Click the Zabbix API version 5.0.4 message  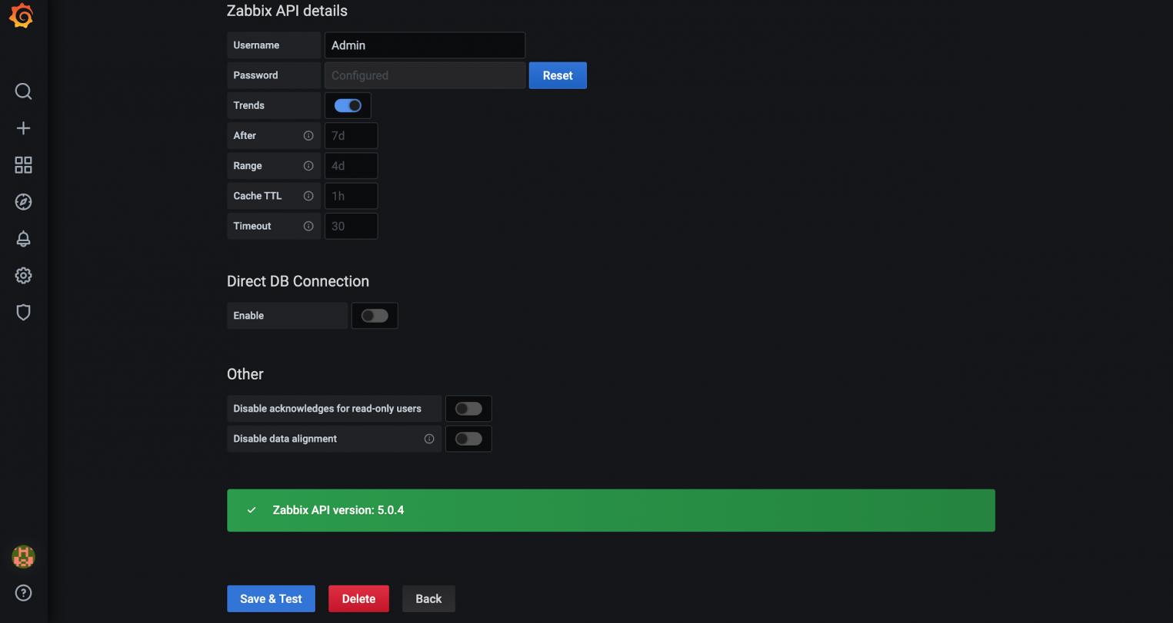tap(338, 510)
